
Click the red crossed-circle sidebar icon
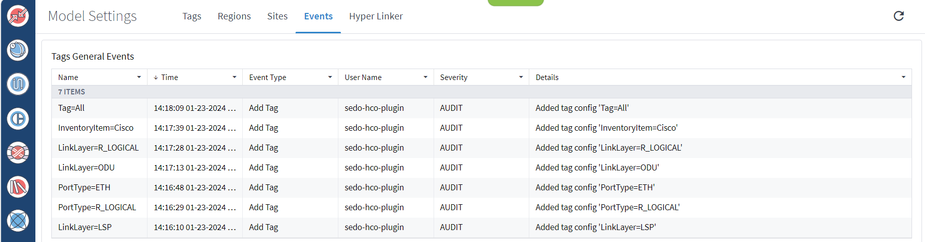coord(18,153)
